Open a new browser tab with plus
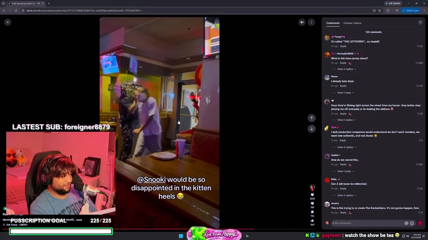The image size is (428, 240). point(48,3)
